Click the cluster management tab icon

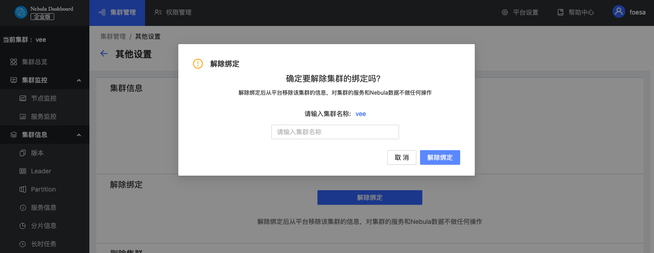(103, 13)
